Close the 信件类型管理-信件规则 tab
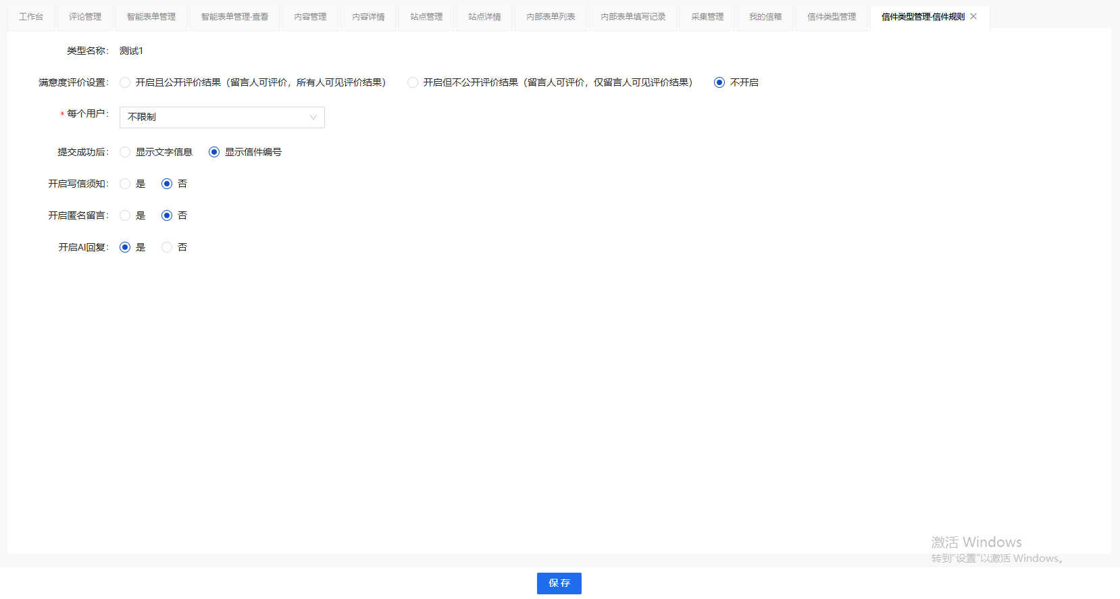The height and width of the screenshot is (599, 1120). 973,17
